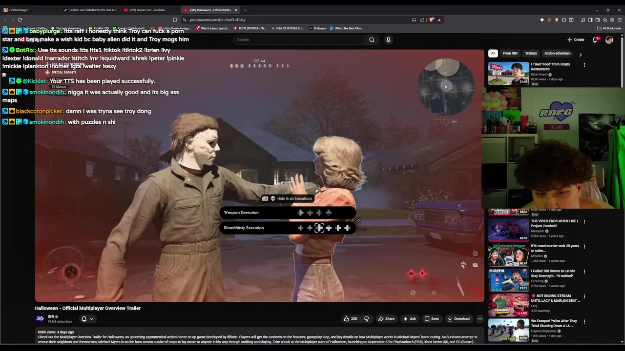The image size is (625, 351).
Task: Open 'I Tried Food from Empty Restaurants' thumbnail
Action: [508, 73]
